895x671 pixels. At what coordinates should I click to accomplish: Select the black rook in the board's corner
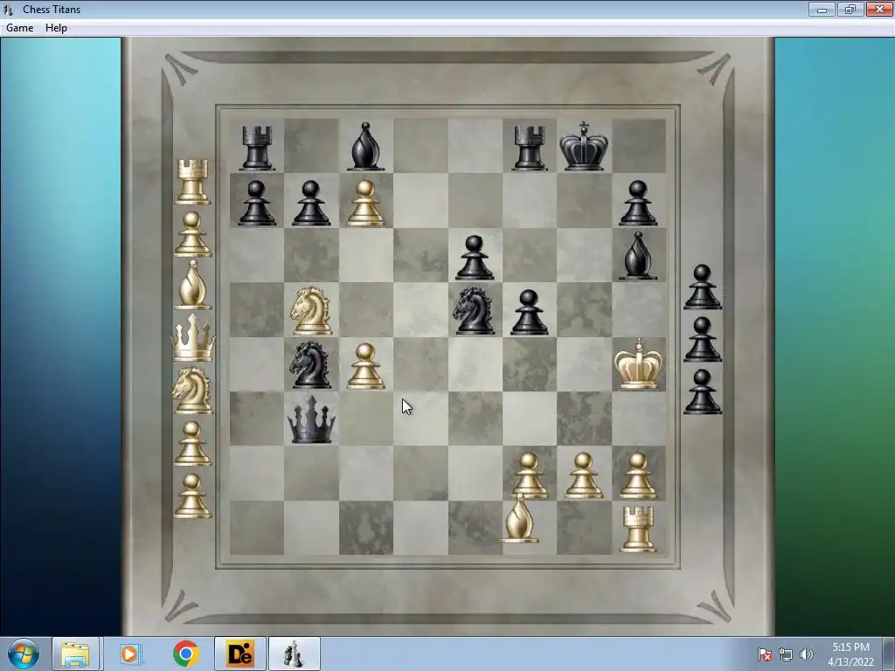pos(256,149)
